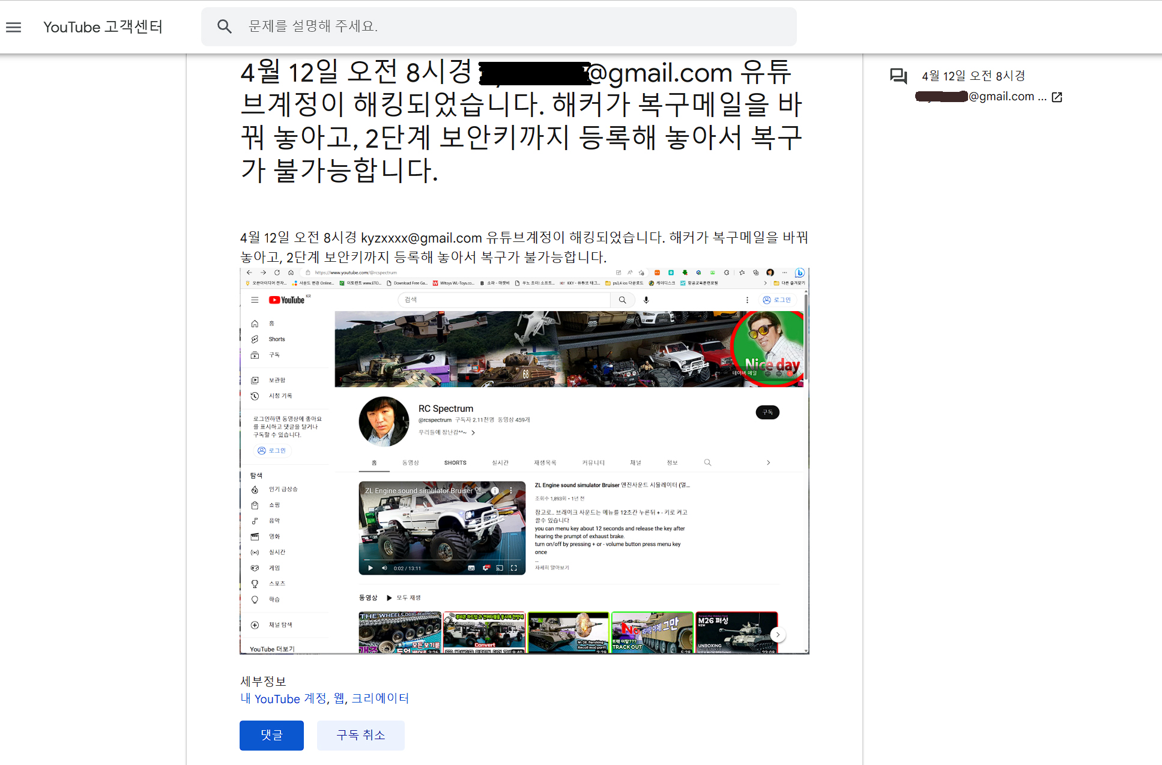
Task: Click the volume icon on the video player
Action: tap(384, 568)
